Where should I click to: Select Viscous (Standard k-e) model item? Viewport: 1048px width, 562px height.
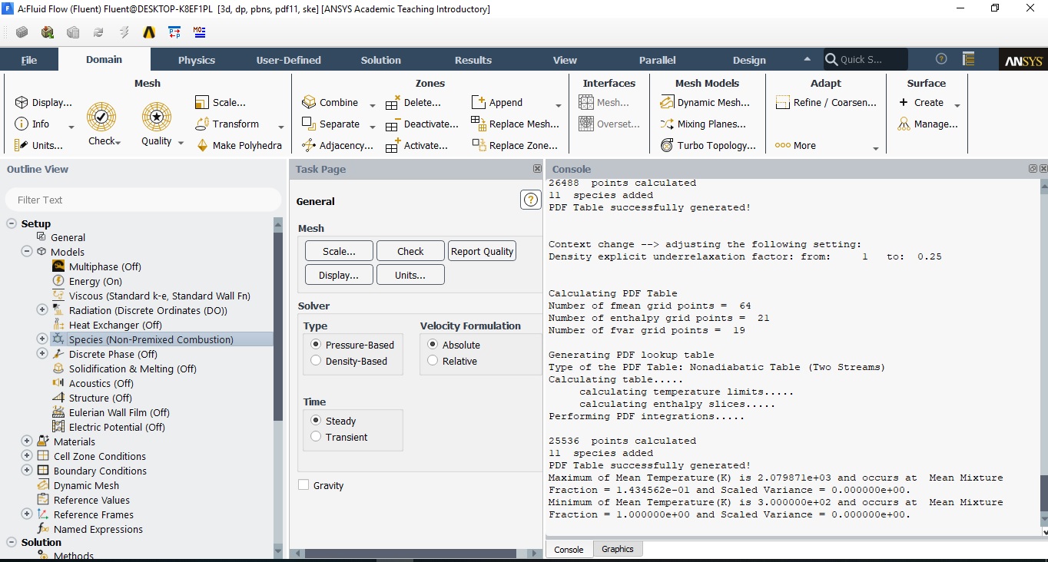click(x=151, y=296)
